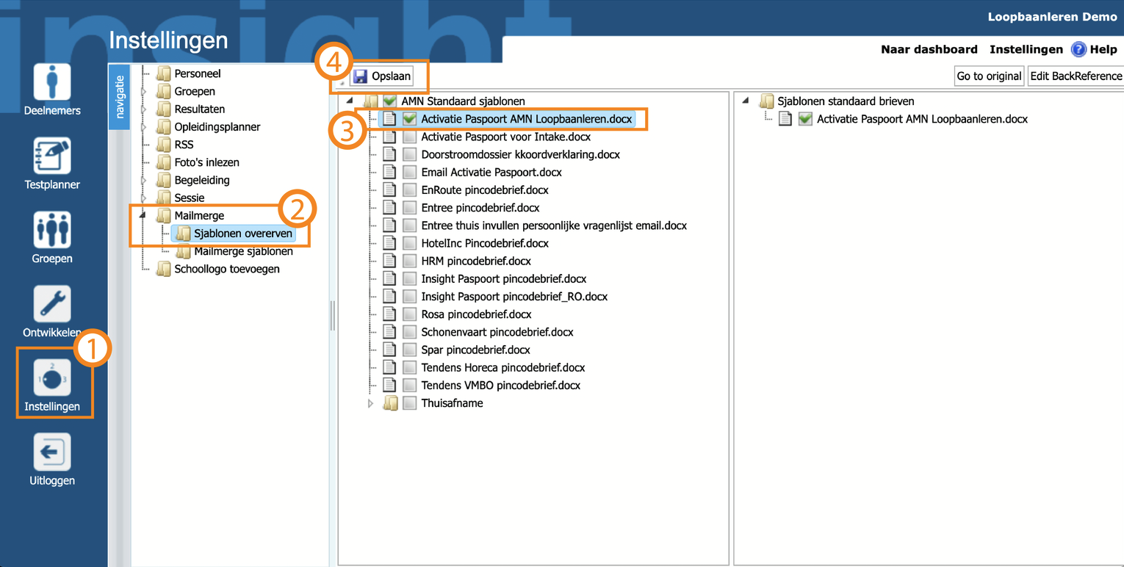Check the Email Activatie Paspoort.docx checkbox
This screenshot has height=567, width=1124.
[x=409, y=173]
